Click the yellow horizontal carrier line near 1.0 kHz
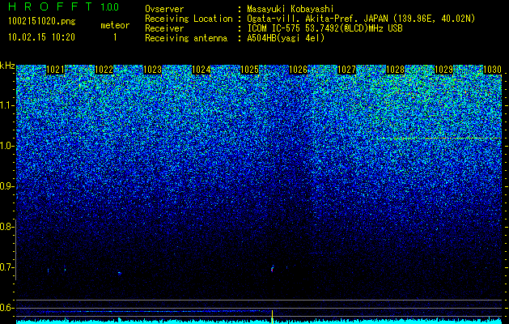 point(442,139)
